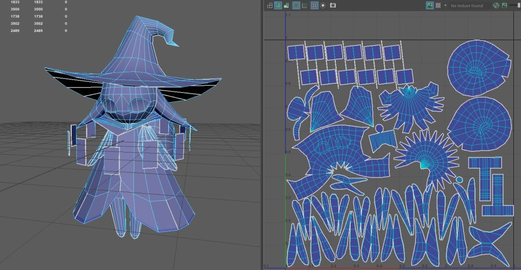Select the inverted T-shaped UV shell
The image size is (521, 270).
498,195
